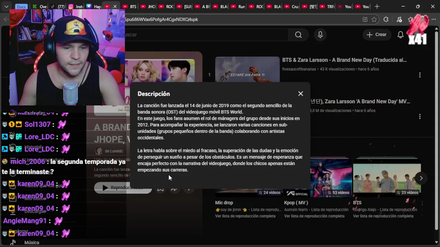
Task: Open the 'ESTARÉ AHÍ PARA TI' video thumbnail
Action: click(247, 70)
